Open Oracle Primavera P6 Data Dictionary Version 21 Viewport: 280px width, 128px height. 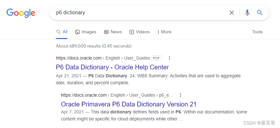click(129, 104)
